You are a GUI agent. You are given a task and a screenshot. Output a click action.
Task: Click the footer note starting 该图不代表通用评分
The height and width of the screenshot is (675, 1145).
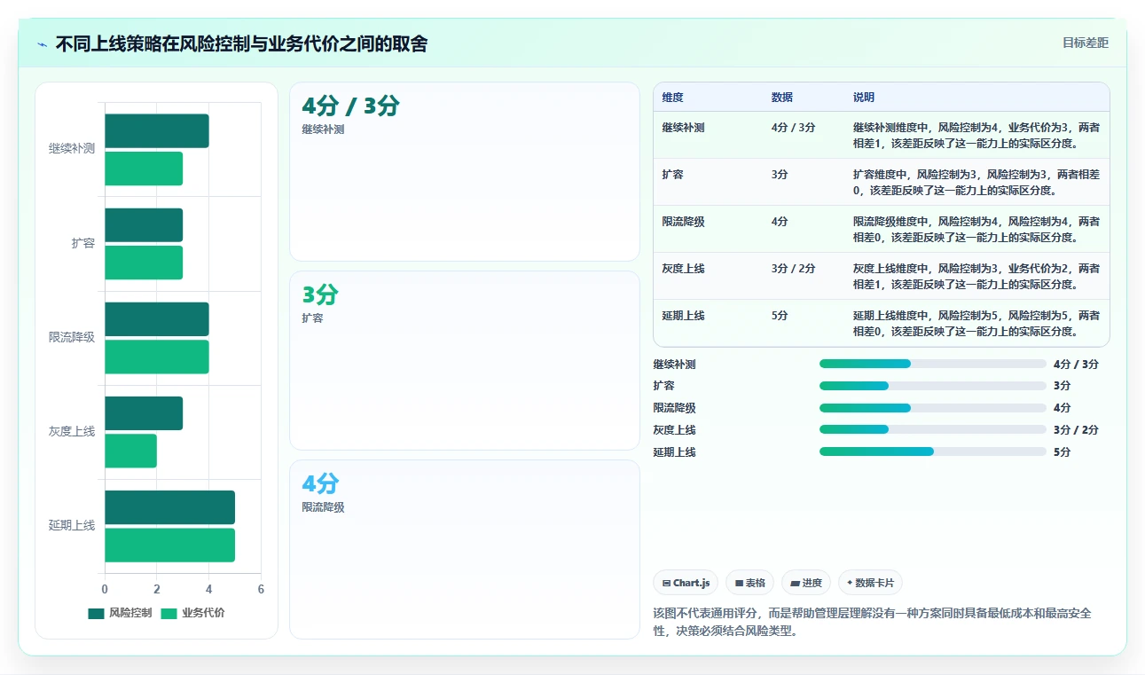(x=872, y=624)
